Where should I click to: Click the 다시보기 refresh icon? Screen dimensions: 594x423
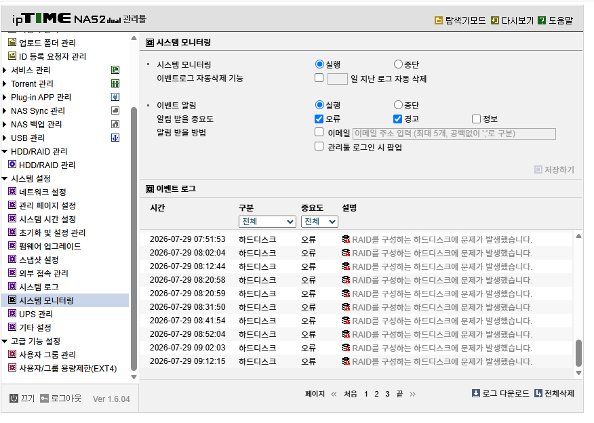tap(494, 20)
